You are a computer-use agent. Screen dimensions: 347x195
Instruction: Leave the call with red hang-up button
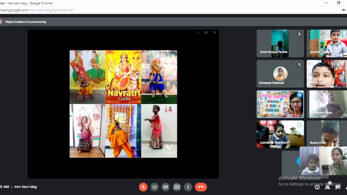(201, 187)
